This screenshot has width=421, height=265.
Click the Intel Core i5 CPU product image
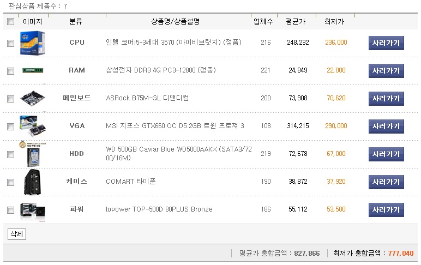[x=32, y=43]
